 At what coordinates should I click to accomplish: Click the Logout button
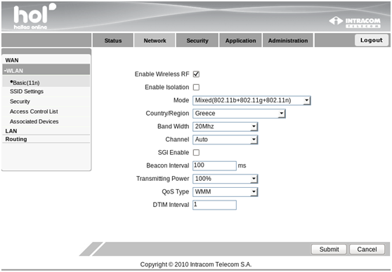coord(371,40)
